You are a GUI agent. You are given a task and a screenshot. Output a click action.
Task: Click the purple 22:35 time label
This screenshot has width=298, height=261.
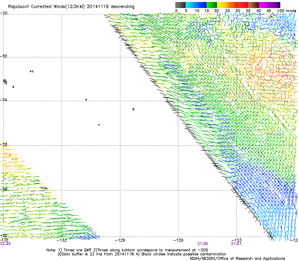(5, 244)
